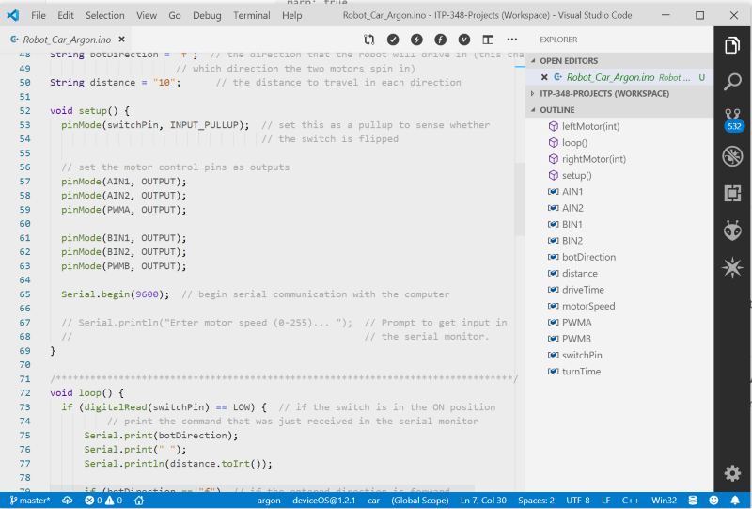
Task: Open the PlatformIO alien icon
Action: pyautogui.click(x=732, y=231)
